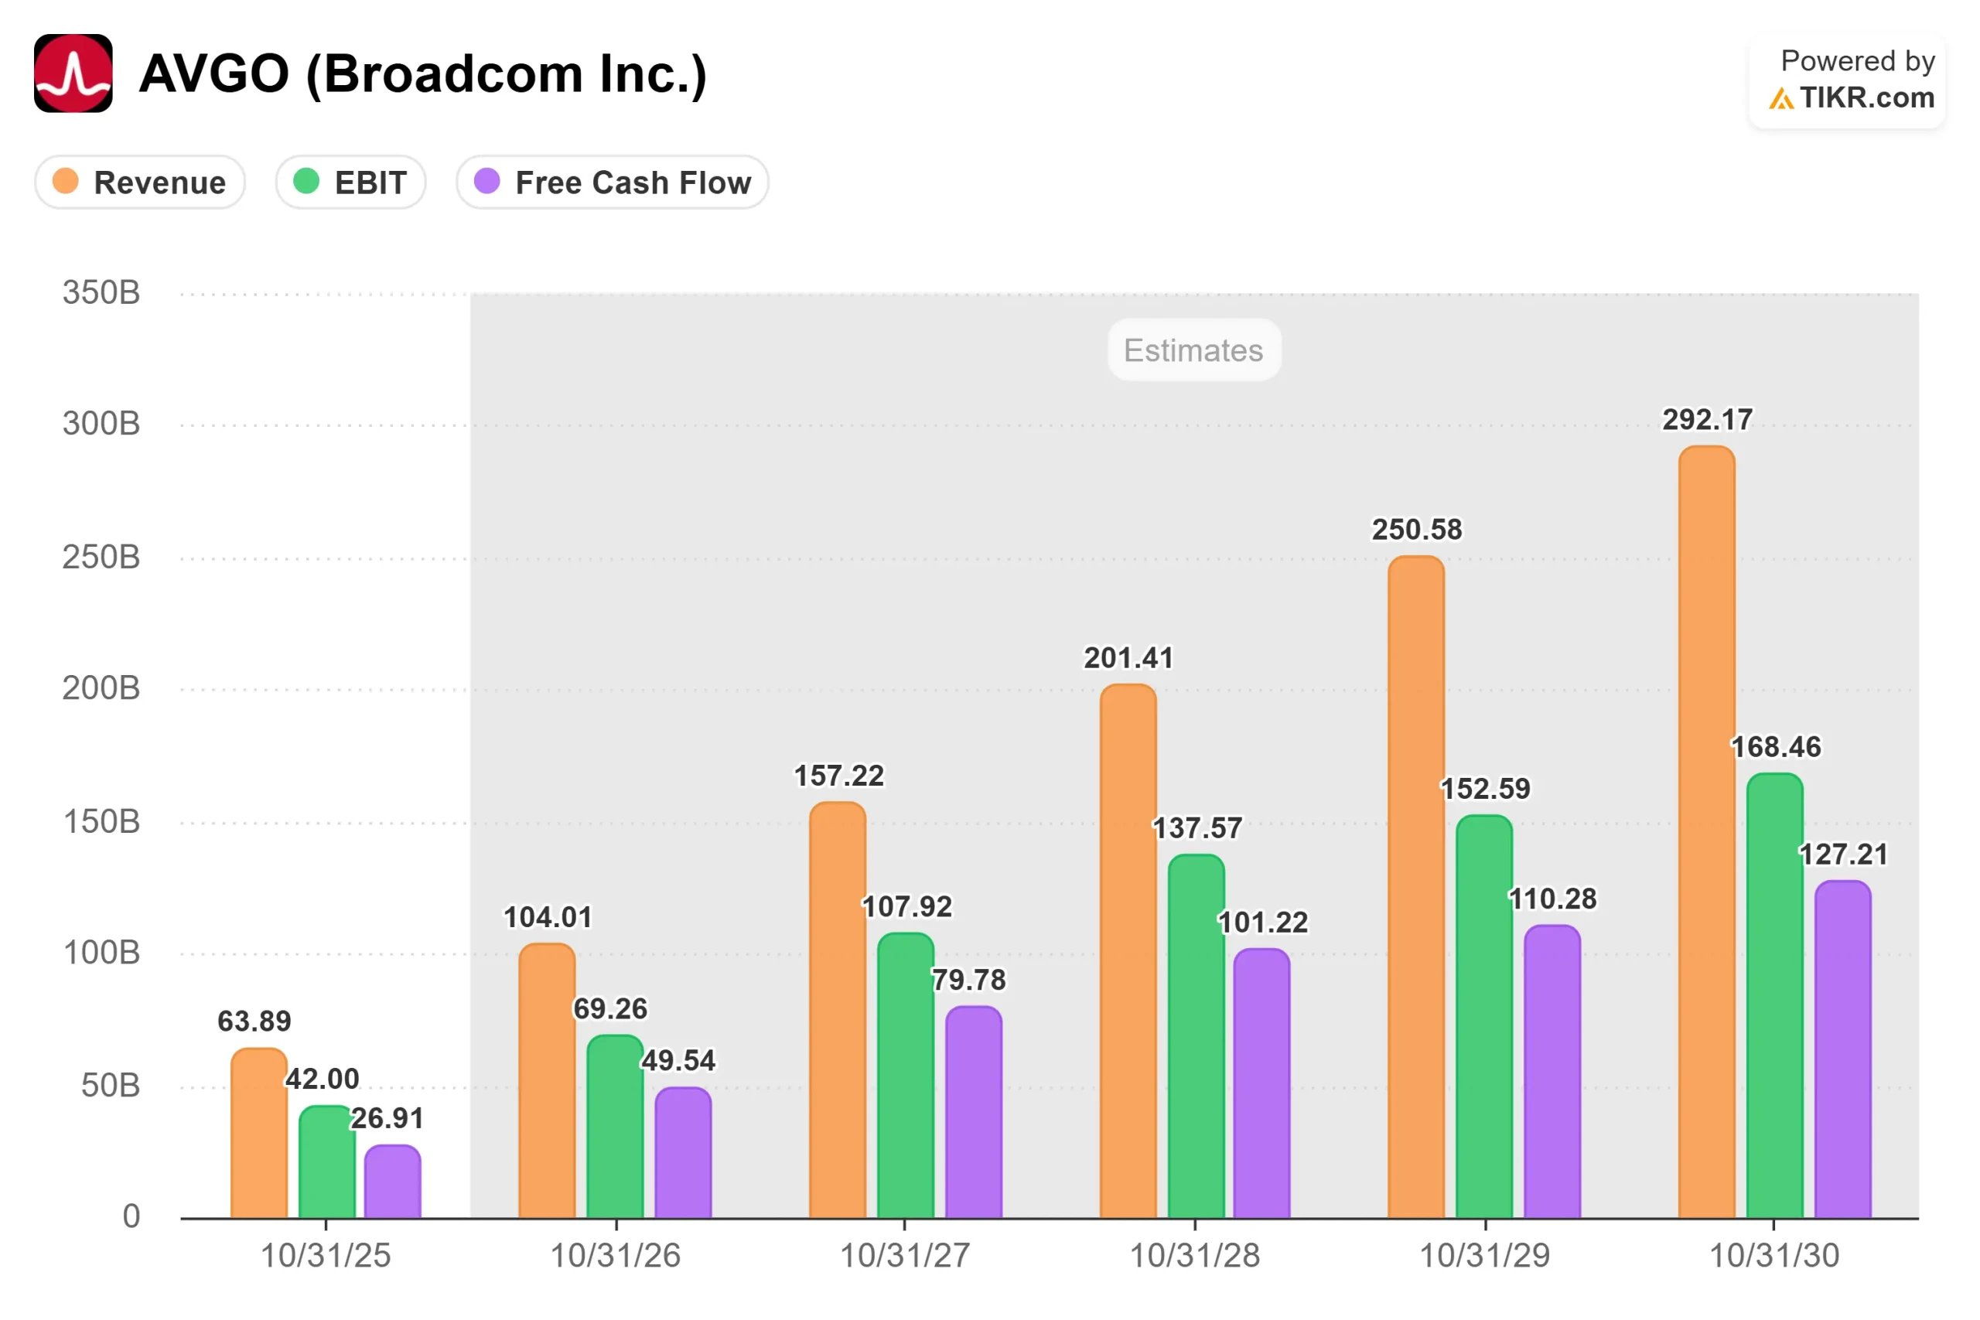Toggle the Free Cash Flow series pill
The image size is (1980, 1320).
click(613, 182)
